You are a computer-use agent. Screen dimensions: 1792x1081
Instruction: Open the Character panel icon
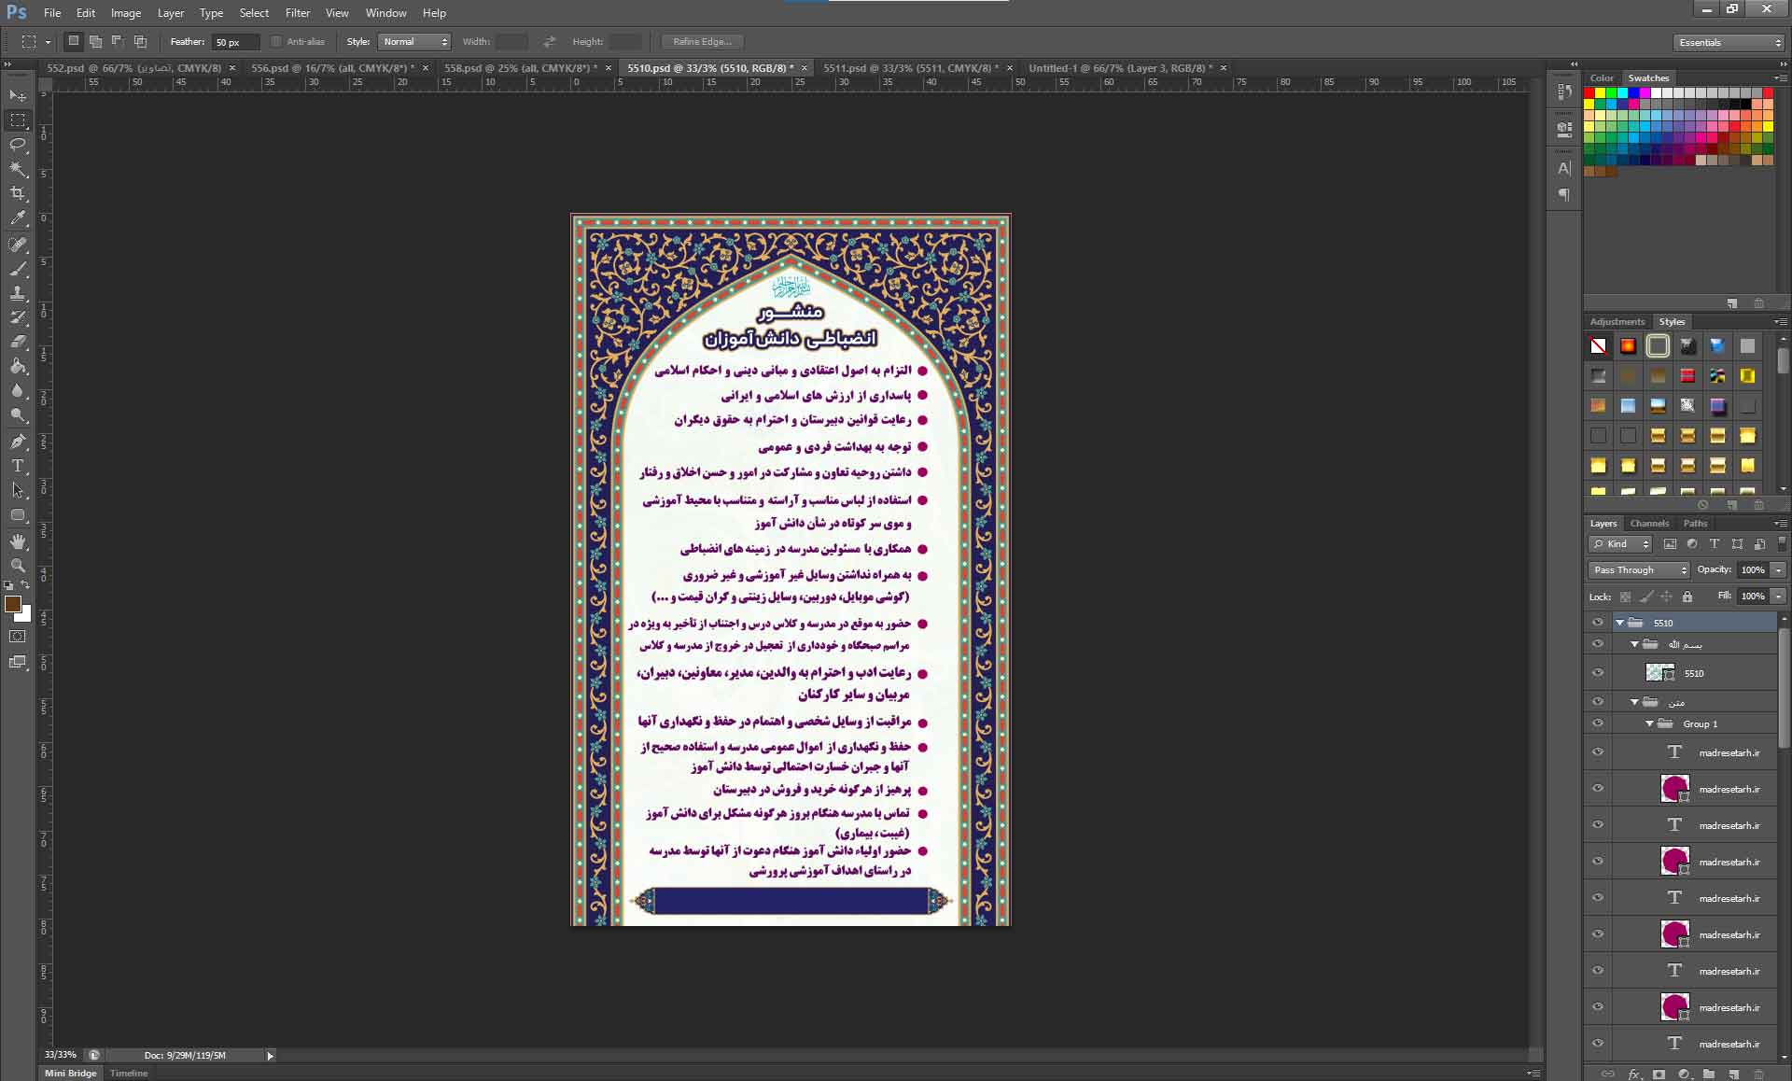pos(1564,169)
